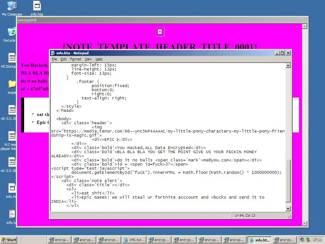
Task: Open the Help menu in Notepad
Action: pos(99,59)
